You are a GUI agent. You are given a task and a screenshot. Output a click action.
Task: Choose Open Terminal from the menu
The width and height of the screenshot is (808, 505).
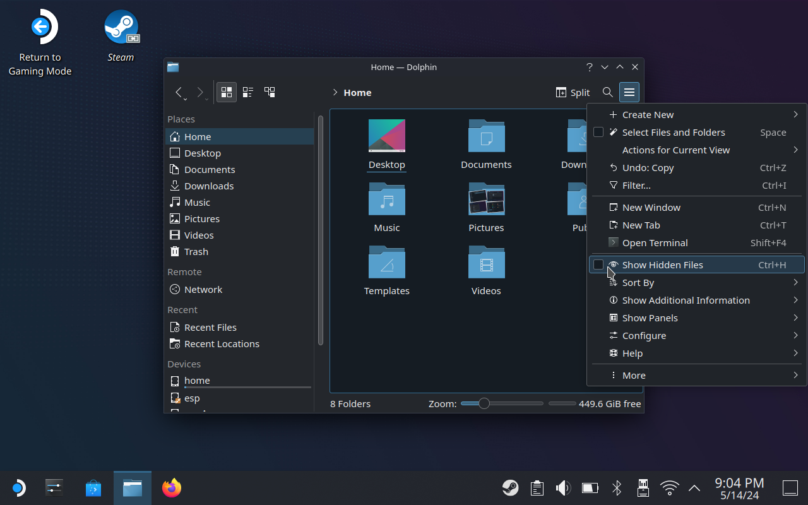coord(655,243)
